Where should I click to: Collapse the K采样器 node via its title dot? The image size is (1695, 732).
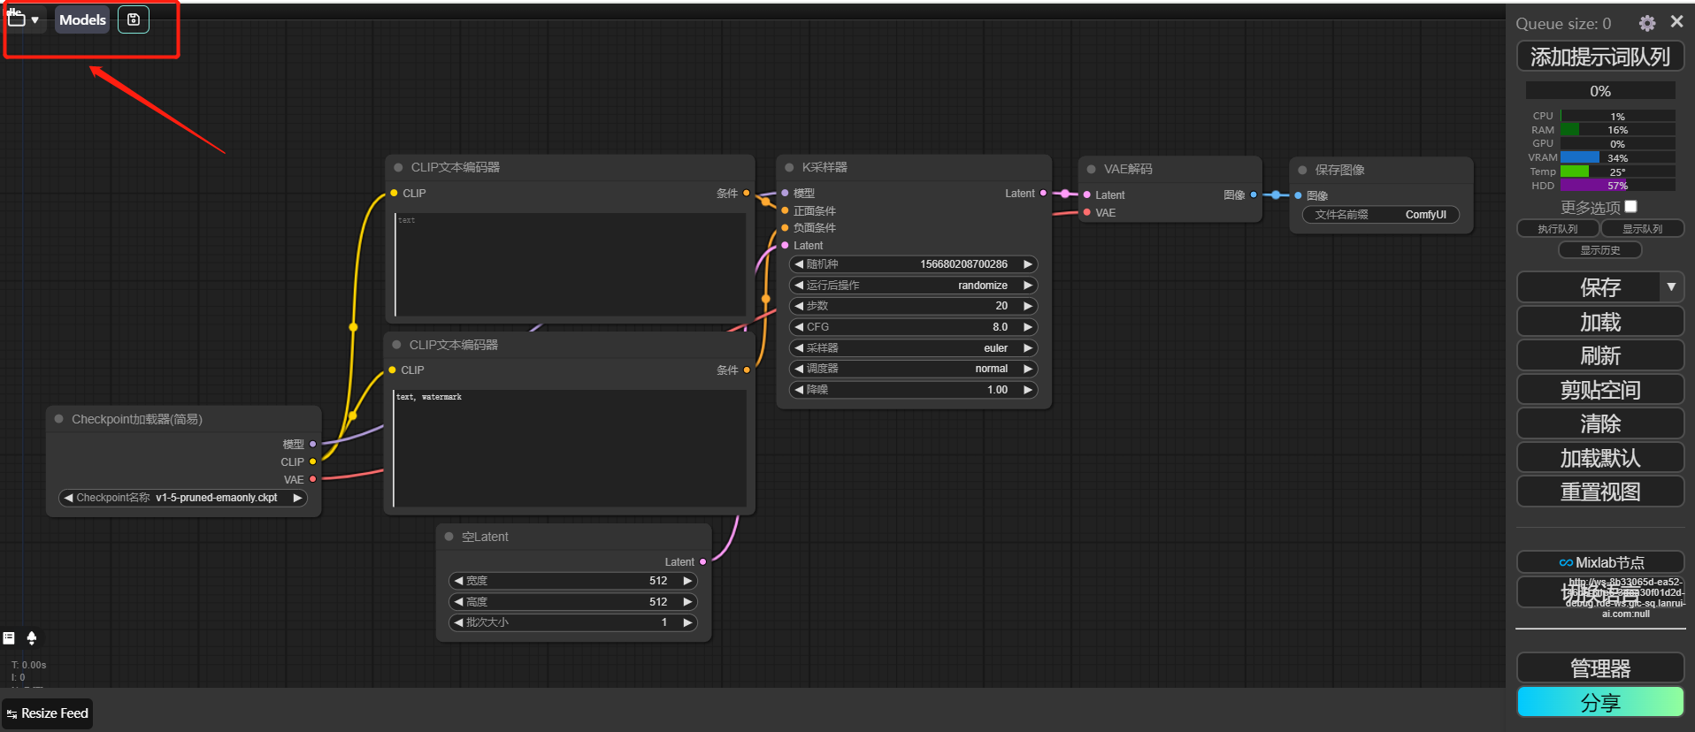(789, 167)
